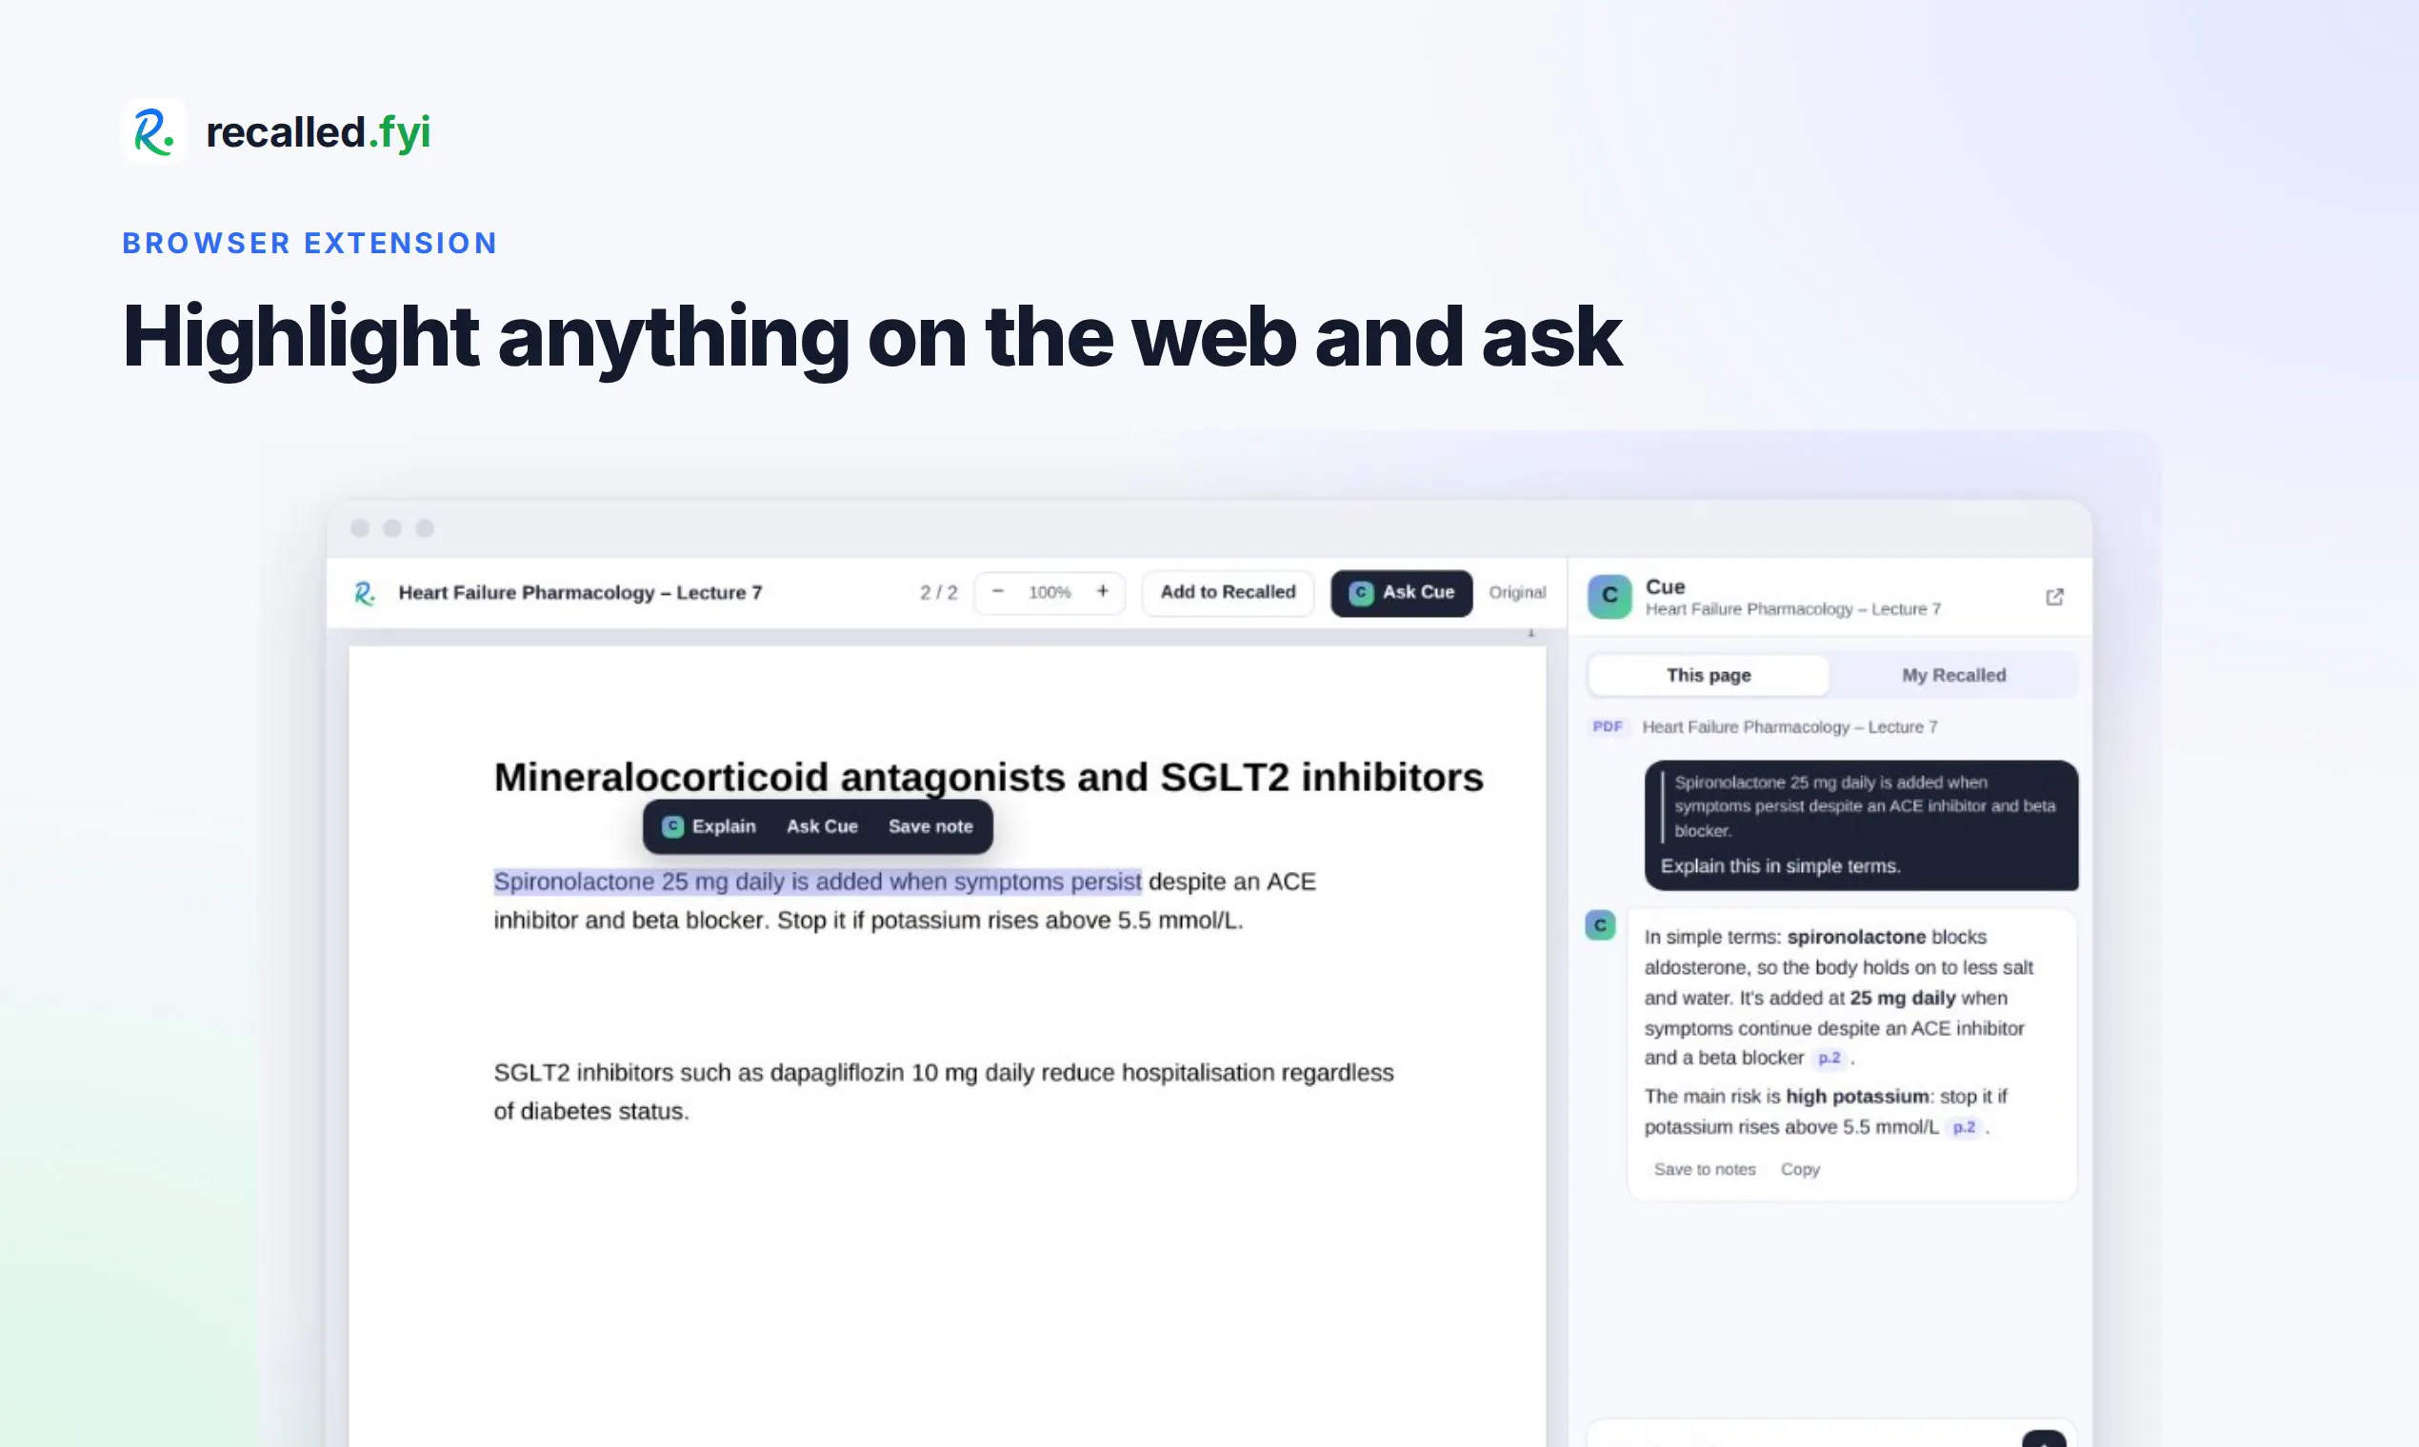Click the PDF badge label
Viewport: 2419px width, 1447px height.
pos(1608,726)
